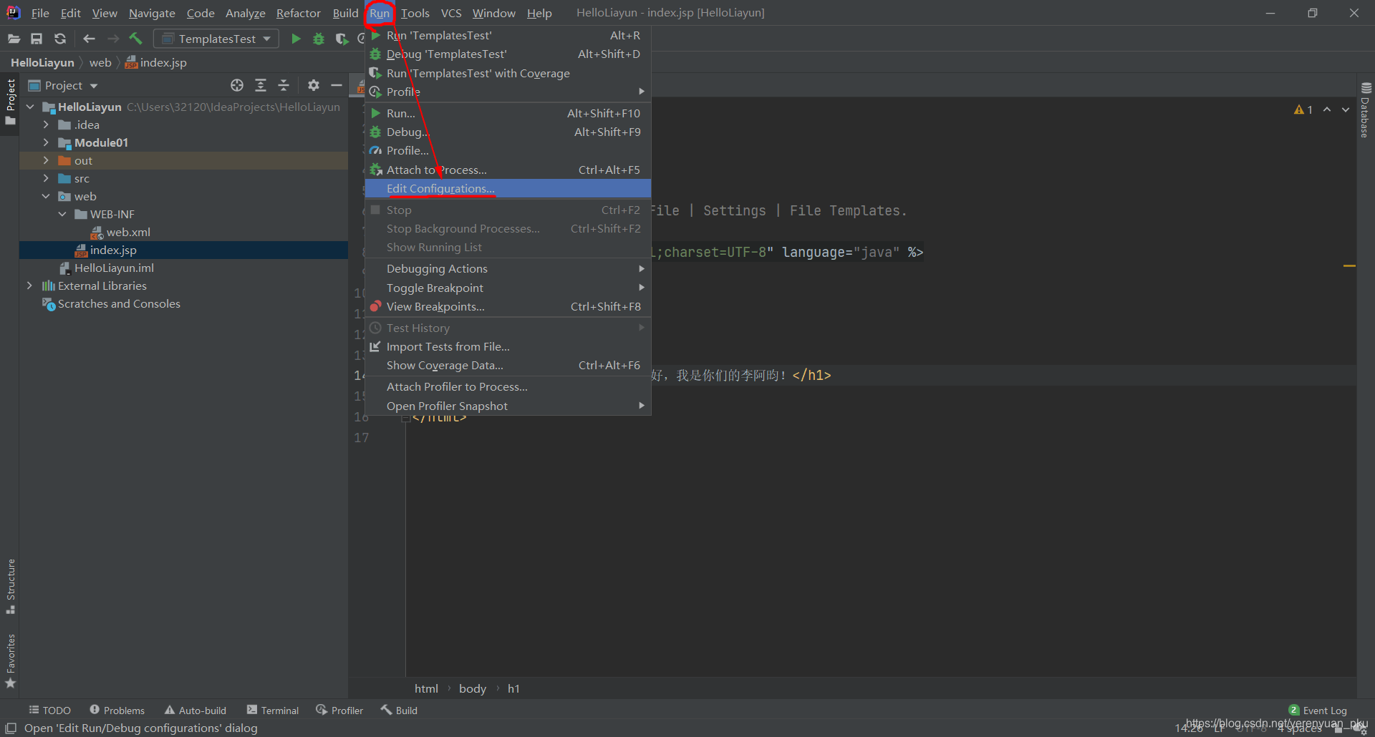Screen dimensions: 1375x737
Task: Open Toggle Breakpoint submenu
Action: click(508, 288)
